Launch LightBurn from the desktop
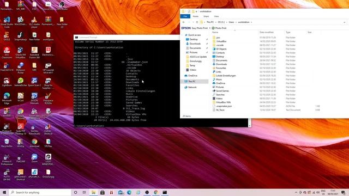 point(7,82)
